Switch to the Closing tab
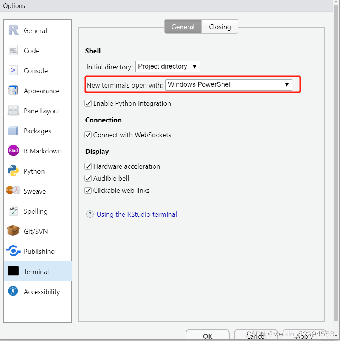 point(220,27)
